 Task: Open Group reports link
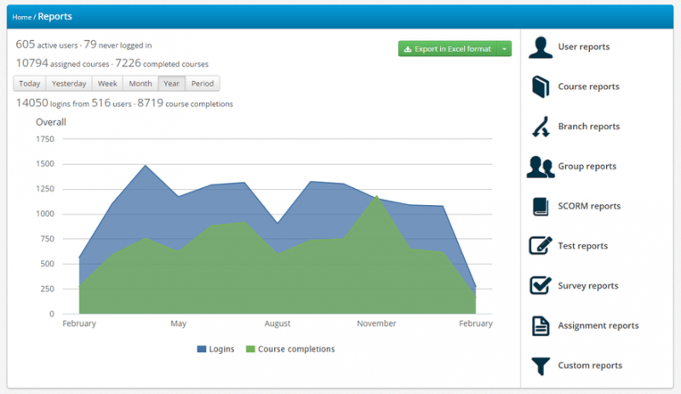click(587, 167)
